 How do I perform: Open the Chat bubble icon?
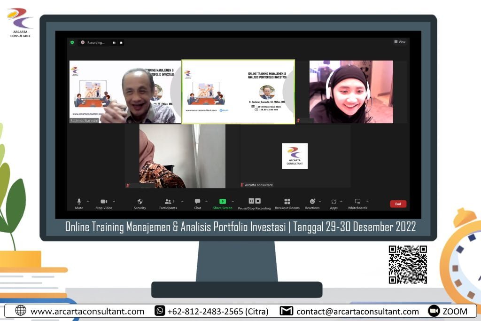197,202
